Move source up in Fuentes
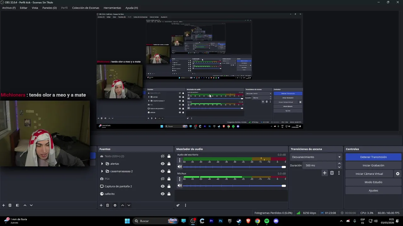The height and width of the screenshot is (226, 403). click(x=122, y=205)
